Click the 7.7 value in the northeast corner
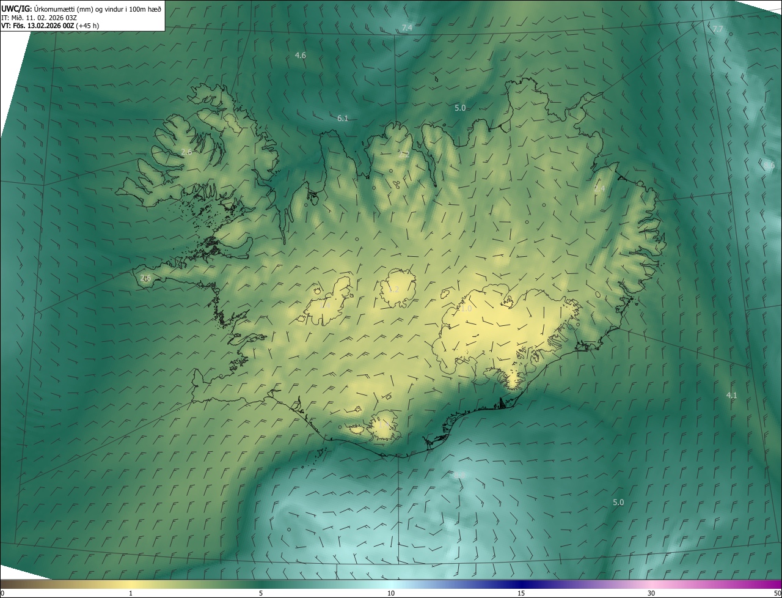This screenshot has height=598, width=782. [x=718, y=29]
